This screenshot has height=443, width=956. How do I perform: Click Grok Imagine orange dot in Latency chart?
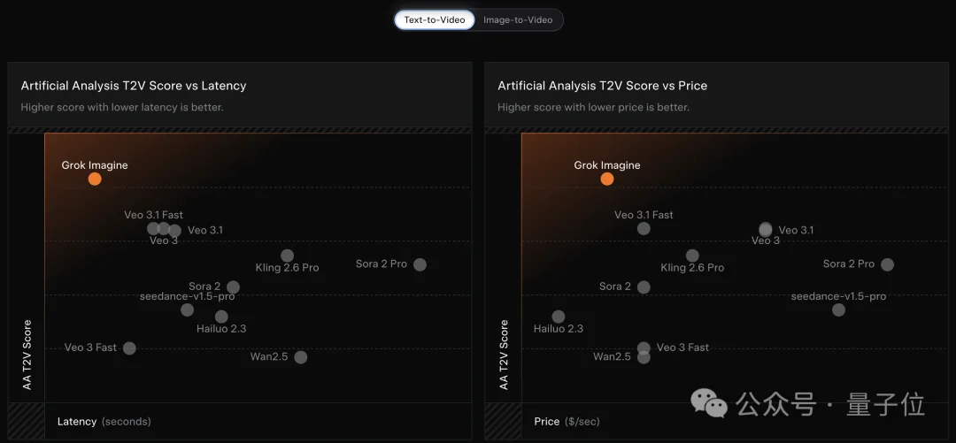coord(95,179)
